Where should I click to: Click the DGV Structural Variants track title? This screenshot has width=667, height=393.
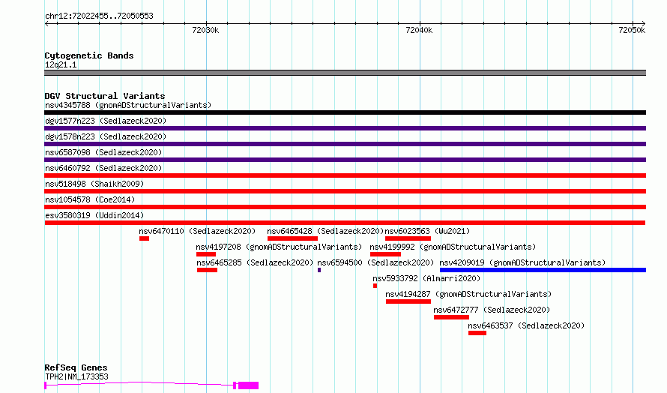point(105,96)
